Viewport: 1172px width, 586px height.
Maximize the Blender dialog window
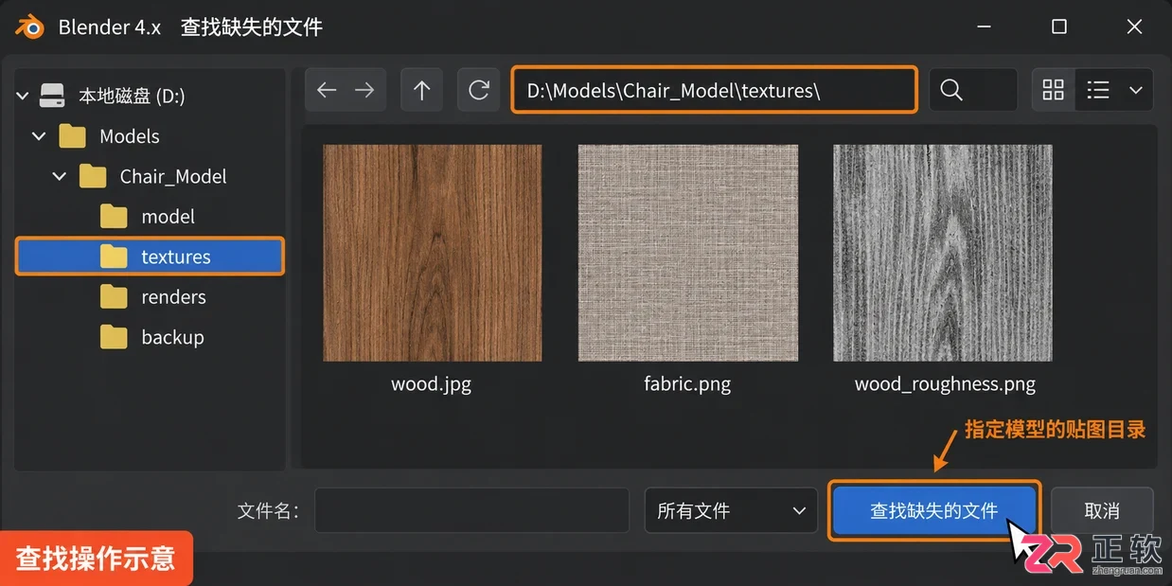click(1059, 27)
